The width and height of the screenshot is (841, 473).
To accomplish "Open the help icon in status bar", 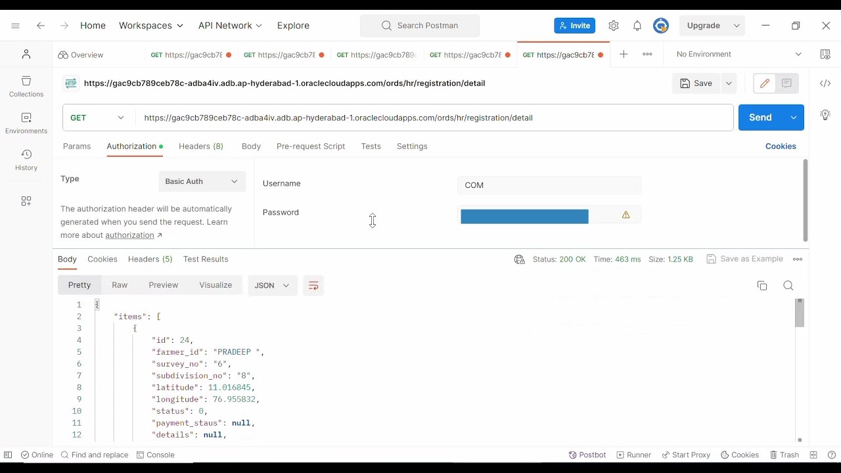I will point(832,455).
